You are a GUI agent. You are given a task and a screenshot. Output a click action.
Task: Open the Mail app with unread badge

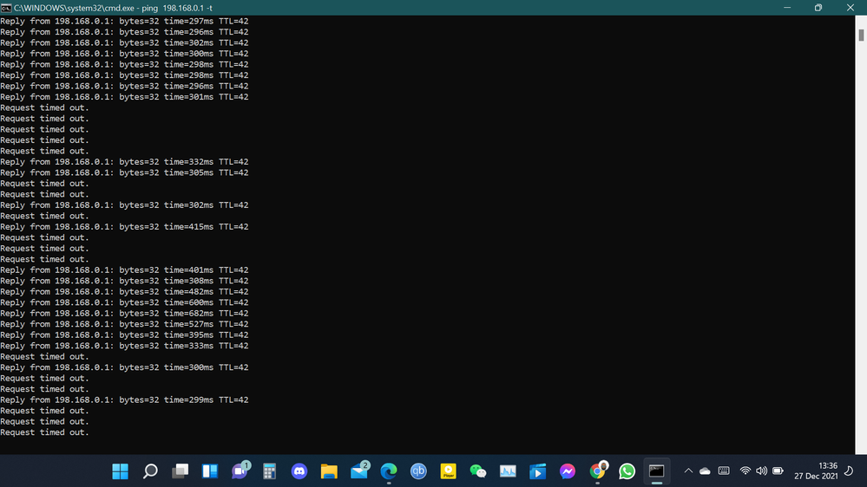(x=359, y=471)
